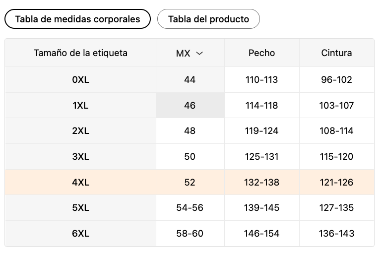386x256 pixels.
Task: Click the Pecho column header
Action: coord(261,53)
